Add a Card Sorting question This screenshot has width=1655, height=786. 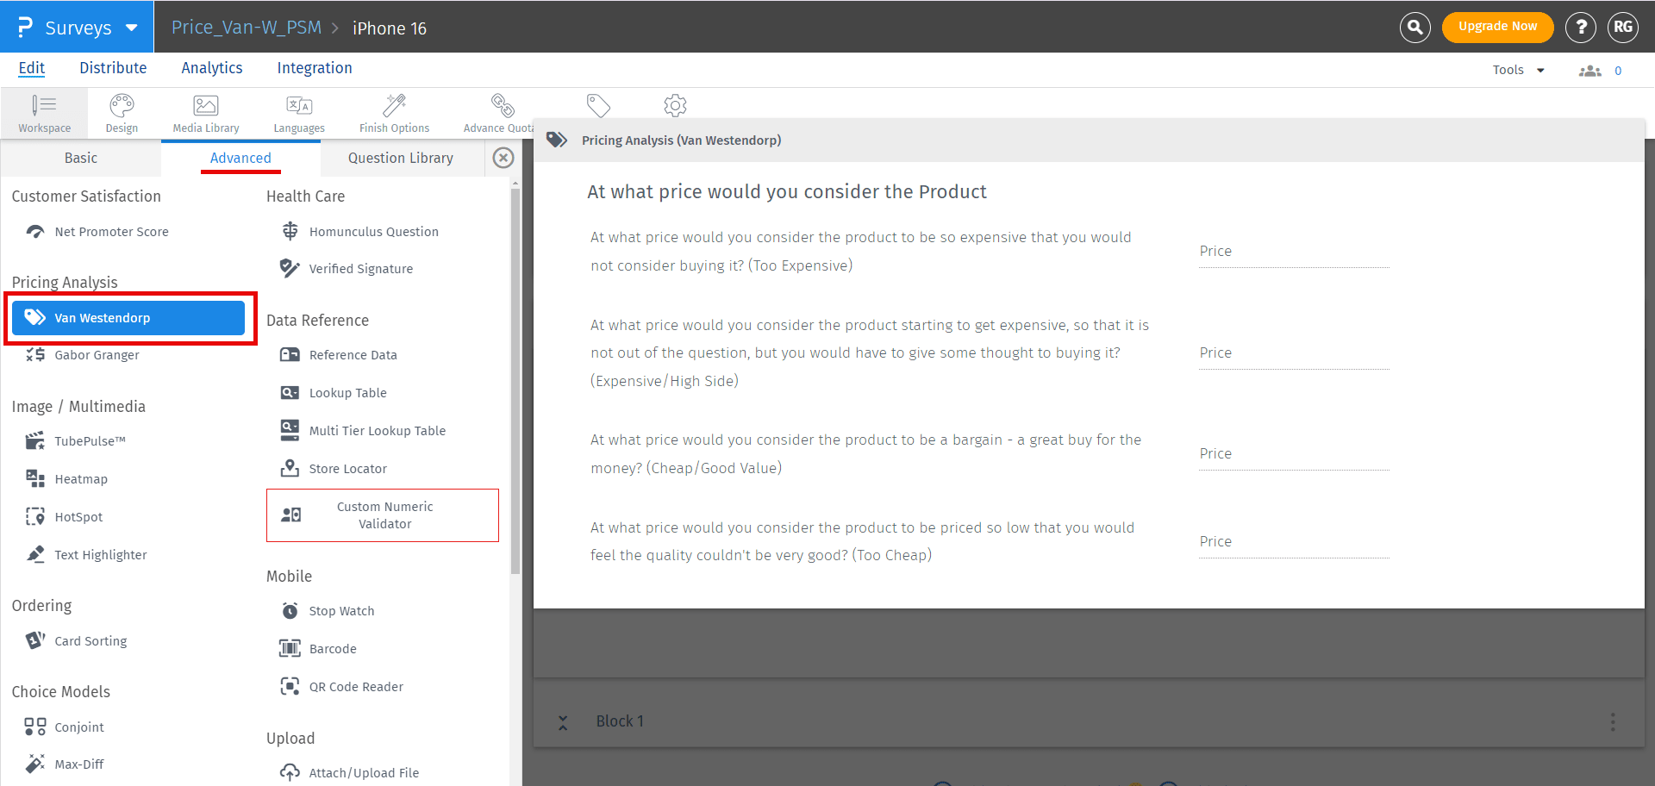point(90,640)
